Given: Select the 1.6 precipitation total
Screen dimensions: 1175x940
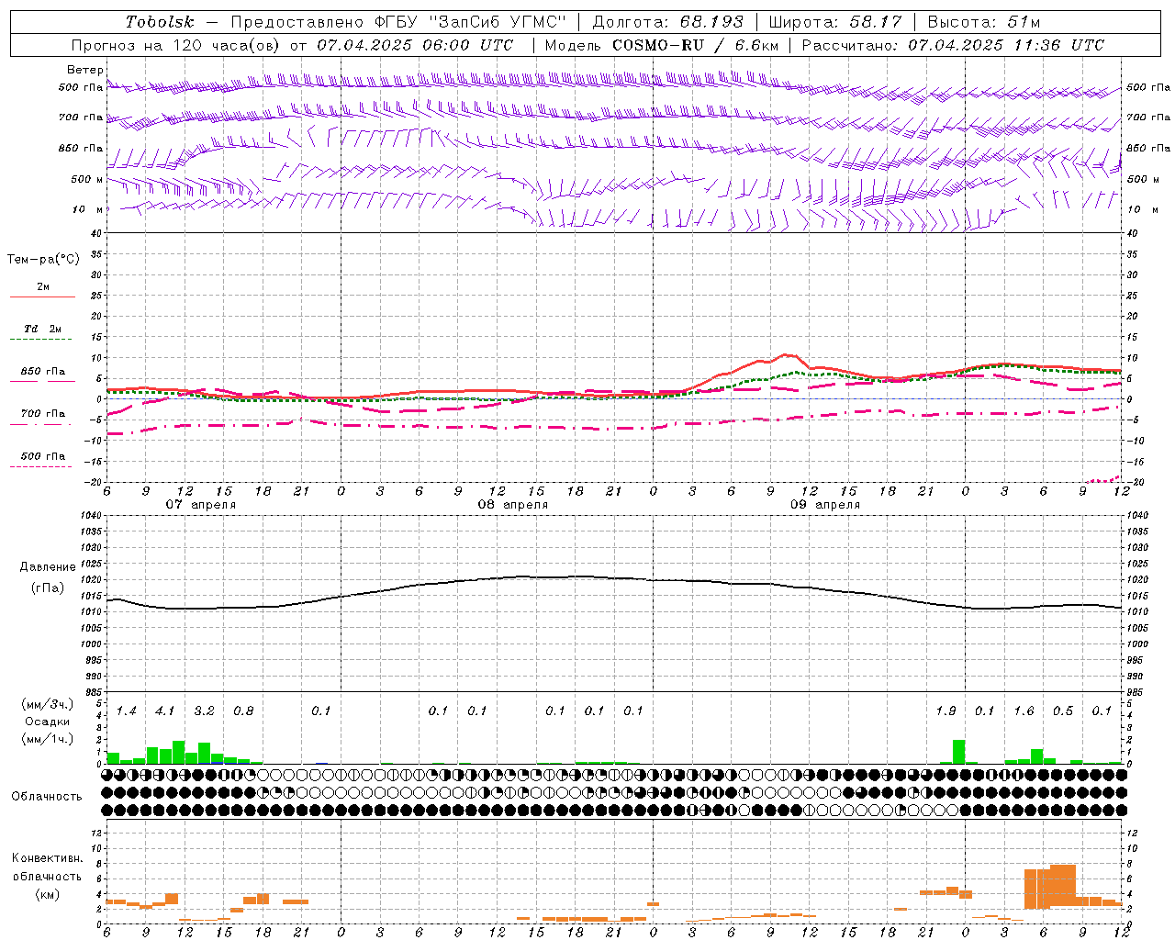Looking at the screenshot, I should coord(1024,711).
